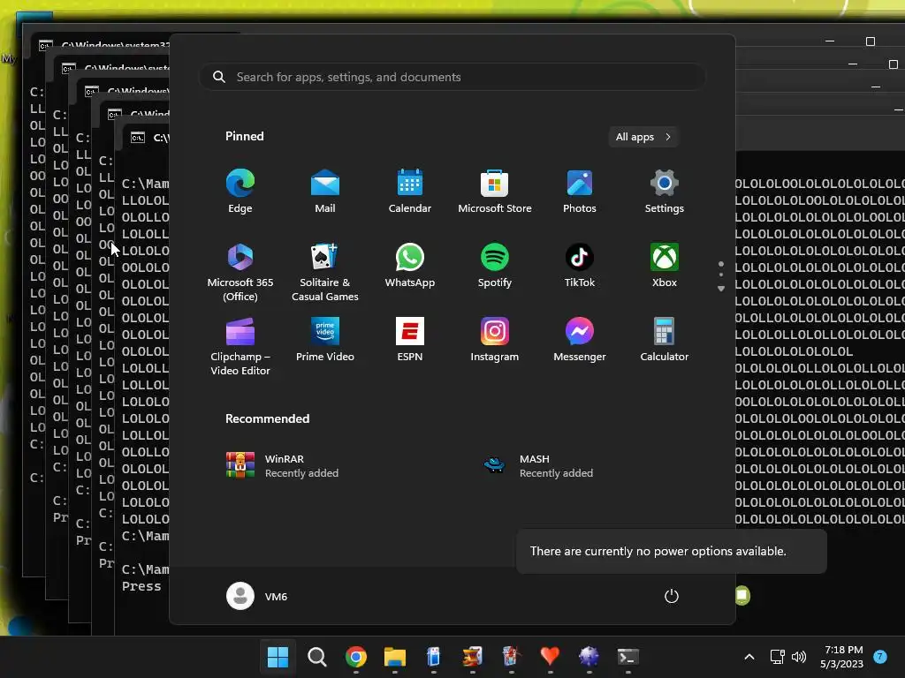Launch the Photos app
Image resolution: width=905 pixels, height=678 pixels.
tap(580, 192)
